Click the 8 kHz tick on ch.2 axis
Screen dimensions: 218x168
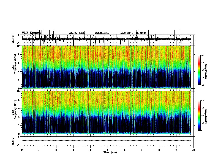[x=19, y=100]
